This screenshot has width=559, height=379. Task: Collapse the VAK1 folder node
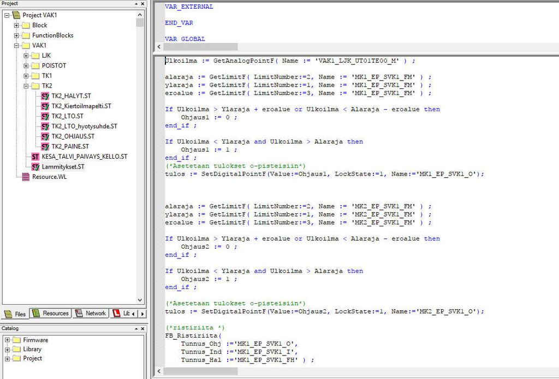16,46
